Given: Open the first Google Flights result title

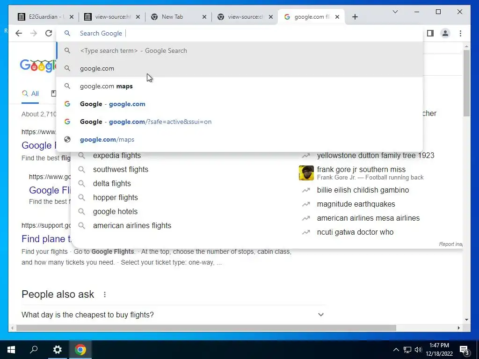Looking at the screenshot, I should pyautogui.click(x=39, y=145).
